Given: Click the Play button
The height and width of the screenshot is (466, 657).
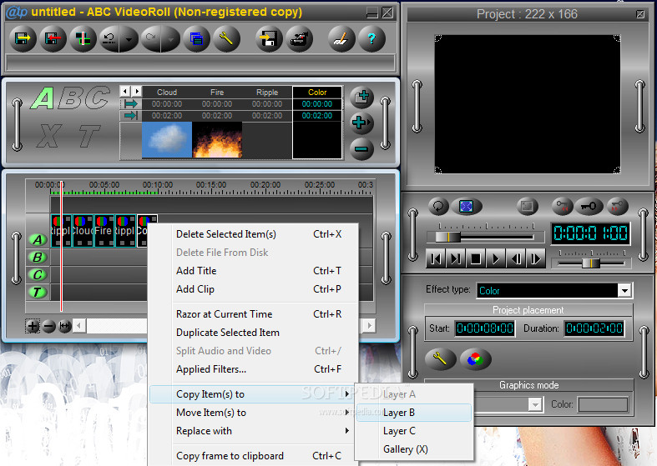Looking at the screenshot, I should point(496,259).
